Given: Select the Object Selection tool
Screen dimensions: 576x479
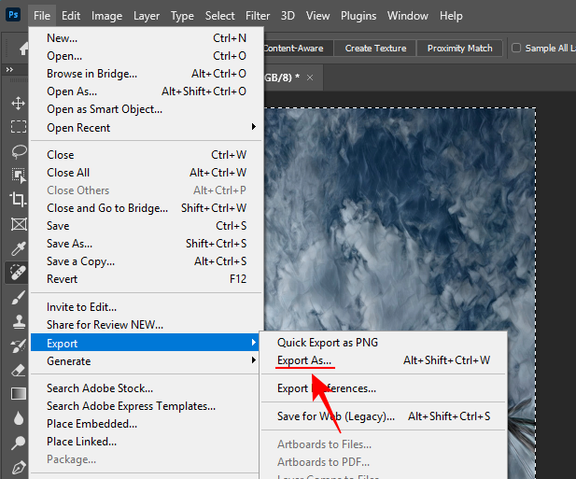Looking at the screenshot, I should coord(19,176).
